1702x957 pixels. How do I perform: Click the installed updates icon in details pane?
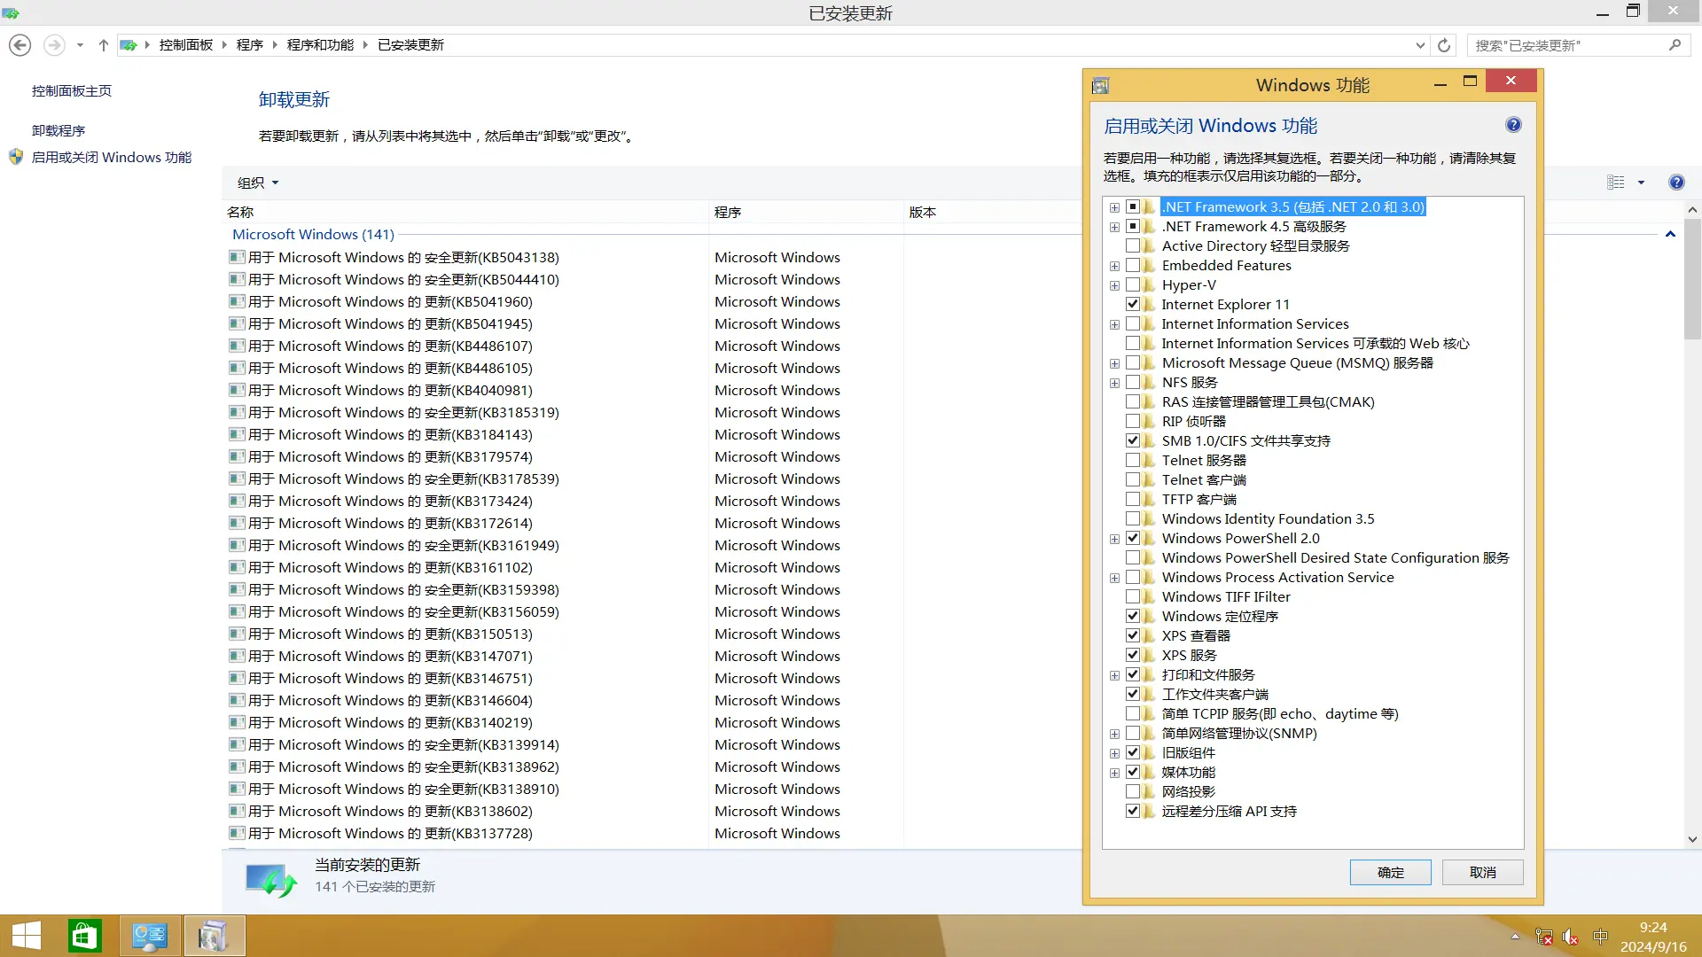point(270,879)
